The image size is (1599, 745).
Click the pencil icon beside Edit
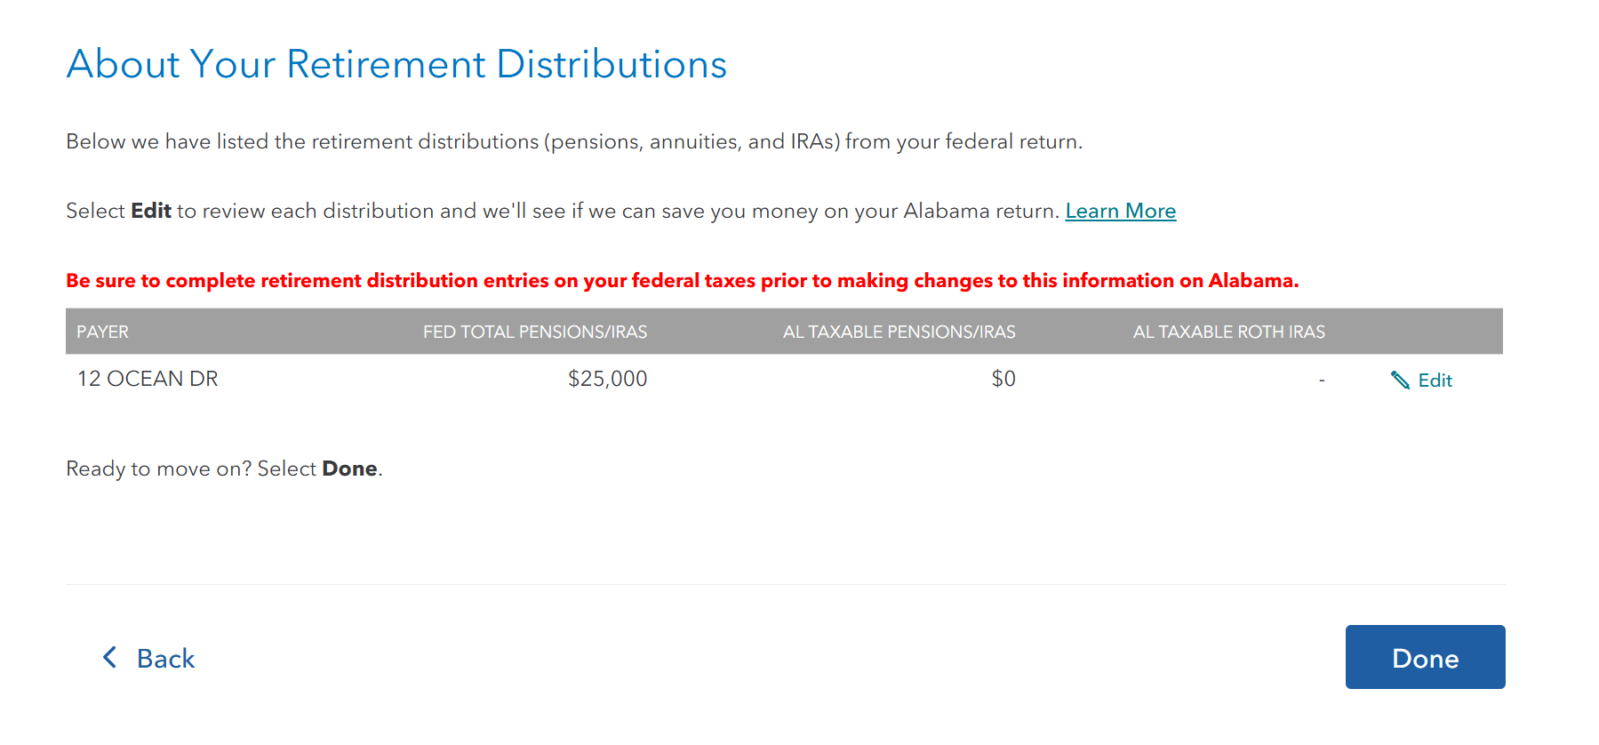[1400, 381]
